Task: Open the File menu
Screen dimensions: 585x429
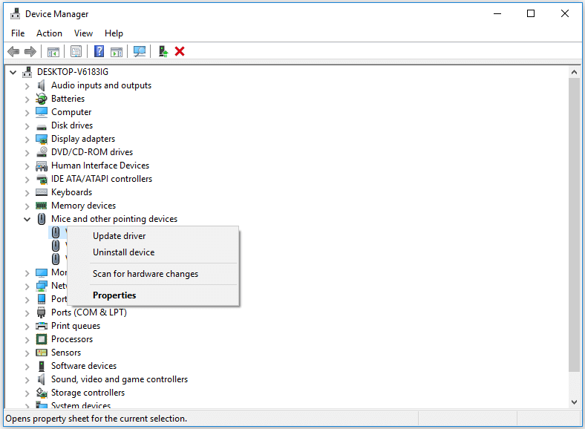Action: 18,33
